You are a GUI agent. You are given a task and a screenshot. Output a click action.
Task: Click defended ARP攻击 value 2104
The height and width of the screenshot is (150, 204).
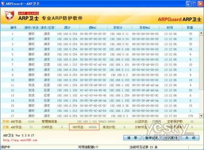point(31,121)
